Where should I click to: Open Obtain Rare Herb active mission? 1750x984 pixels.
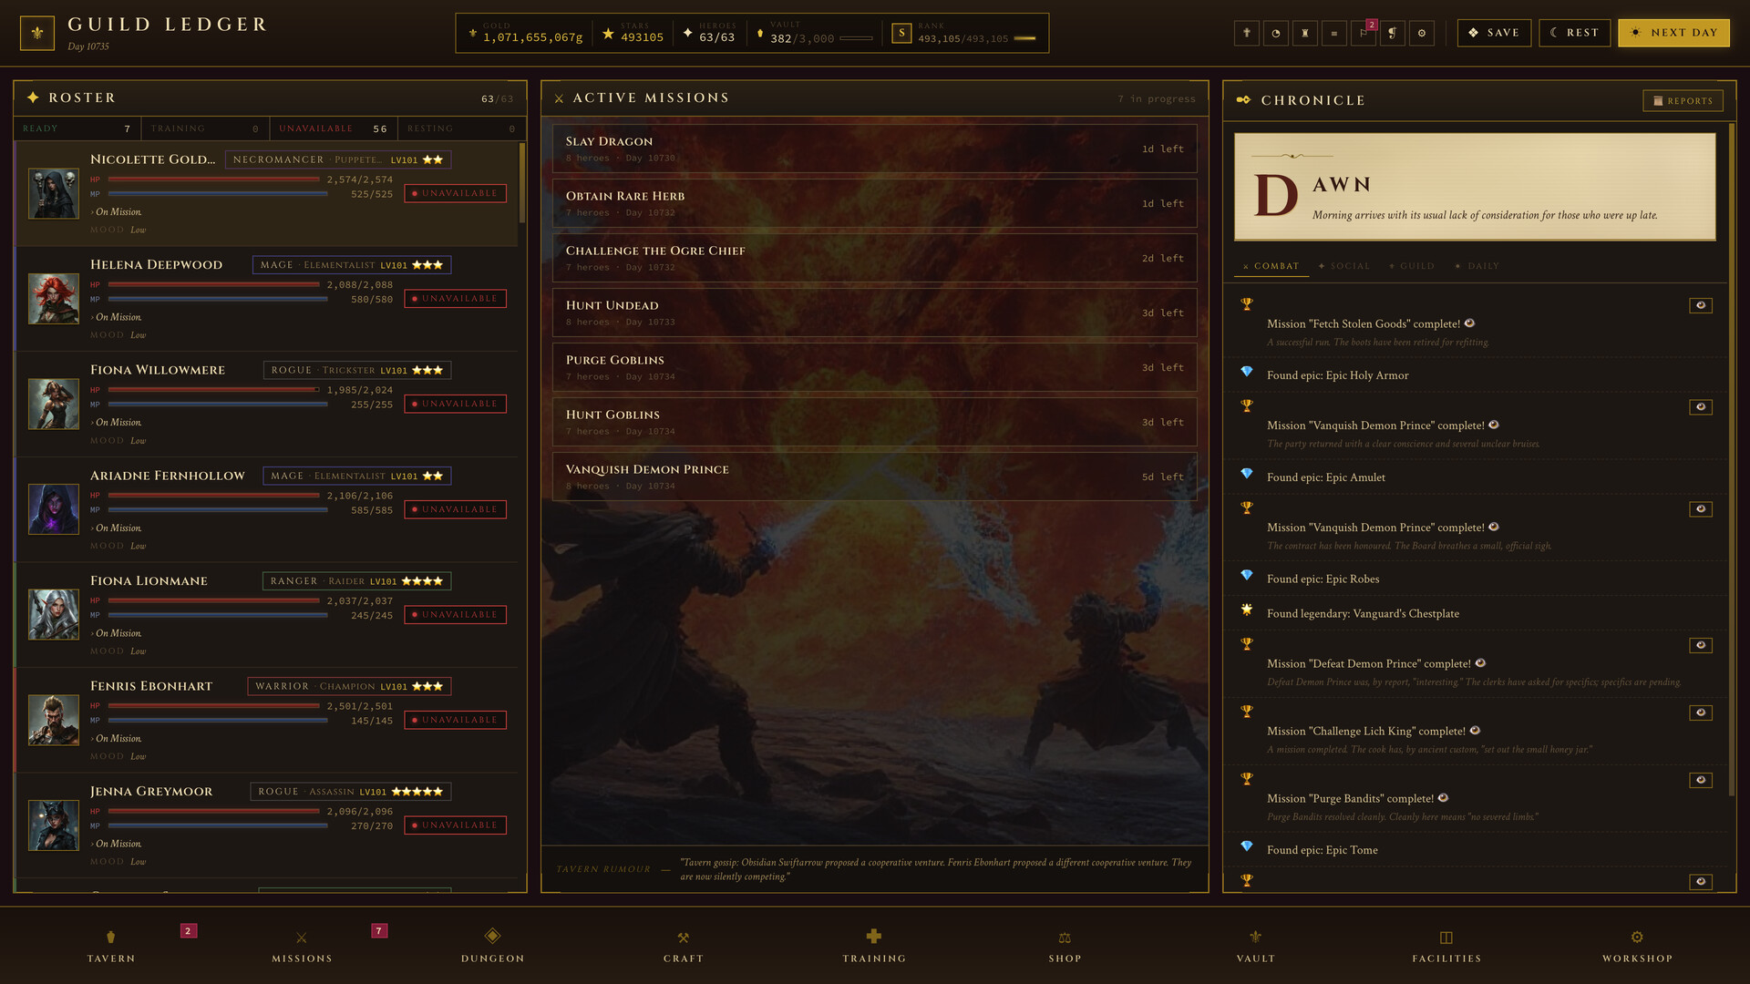click(x=874, y=203)
